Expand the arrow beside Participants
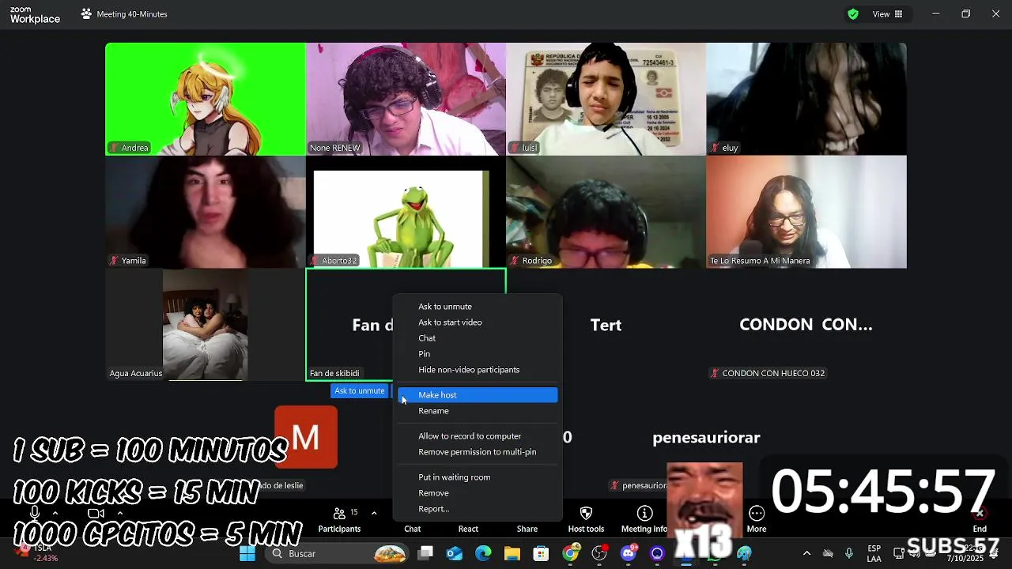Screen dimensions: 1012x569 point(374,514)
